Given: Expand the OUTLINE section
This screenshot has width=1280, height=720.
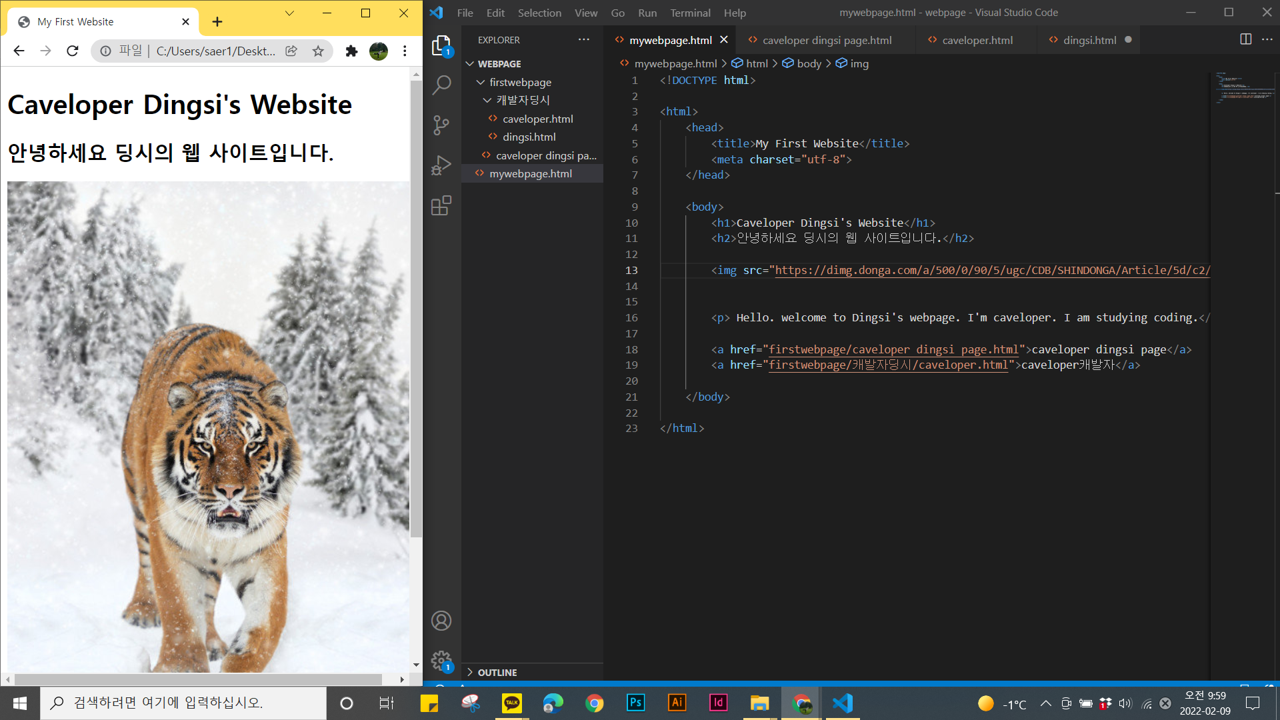Looking at the screenshot, I should (497, 672).
